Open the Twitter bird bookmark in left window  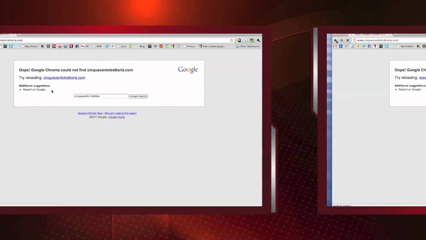[x=17, y=46]
